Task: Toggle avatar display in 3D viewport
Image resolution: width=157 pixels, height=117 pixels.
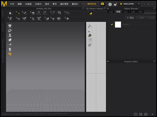Action: pos(10,35)
